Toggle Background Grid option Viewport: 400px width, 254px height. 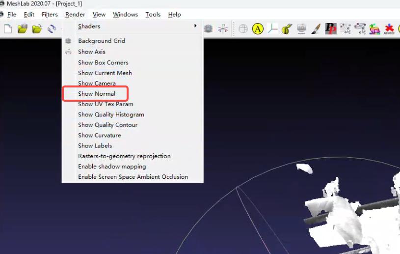[102, 41]
